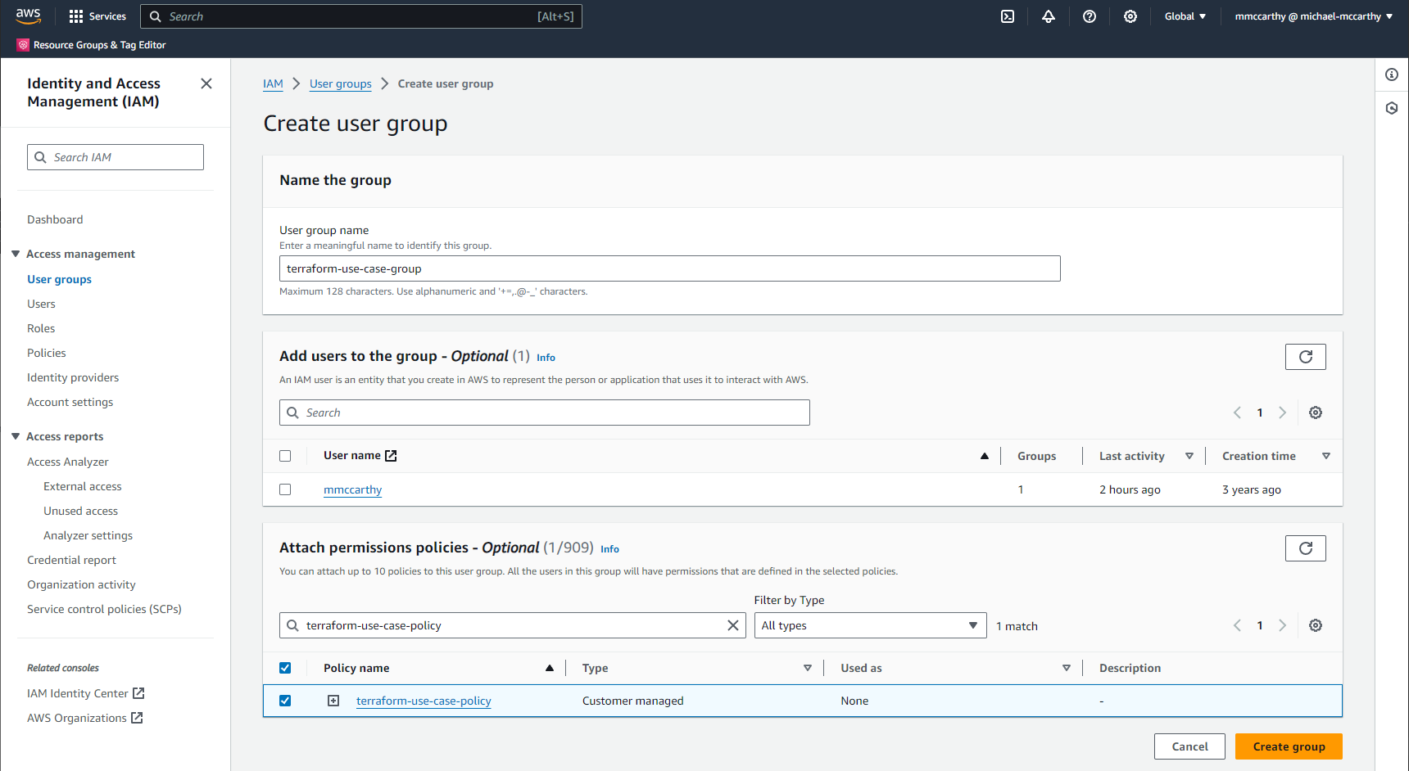1409x771 pixels.
Task: Click the top AWS Search bar
Action: tap(361, 16)
